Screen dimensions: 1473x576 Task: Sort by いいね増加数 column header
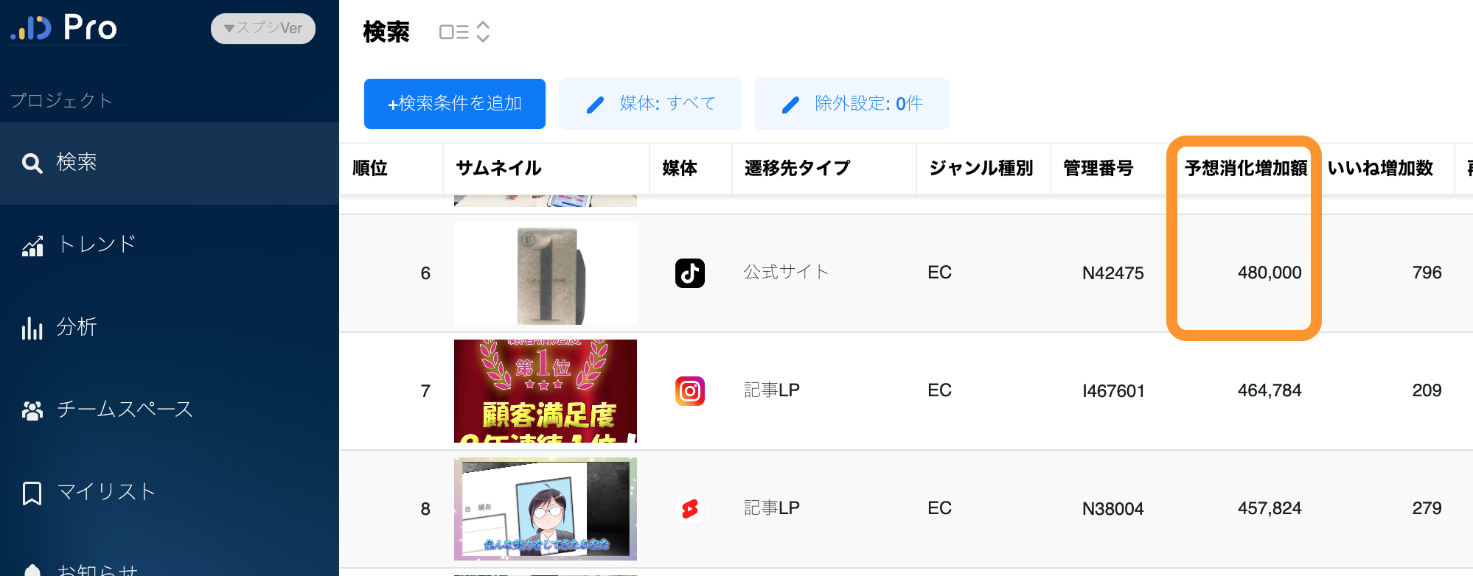(1380, 169)
